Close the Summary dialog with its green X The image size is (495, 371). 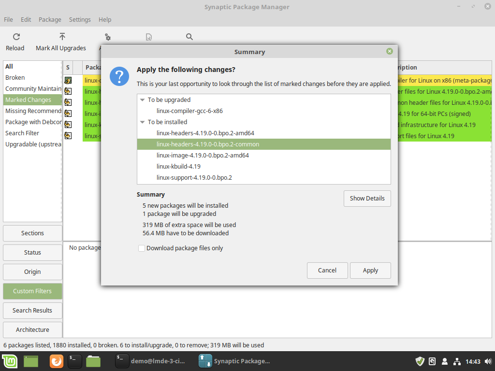[390, 51]
